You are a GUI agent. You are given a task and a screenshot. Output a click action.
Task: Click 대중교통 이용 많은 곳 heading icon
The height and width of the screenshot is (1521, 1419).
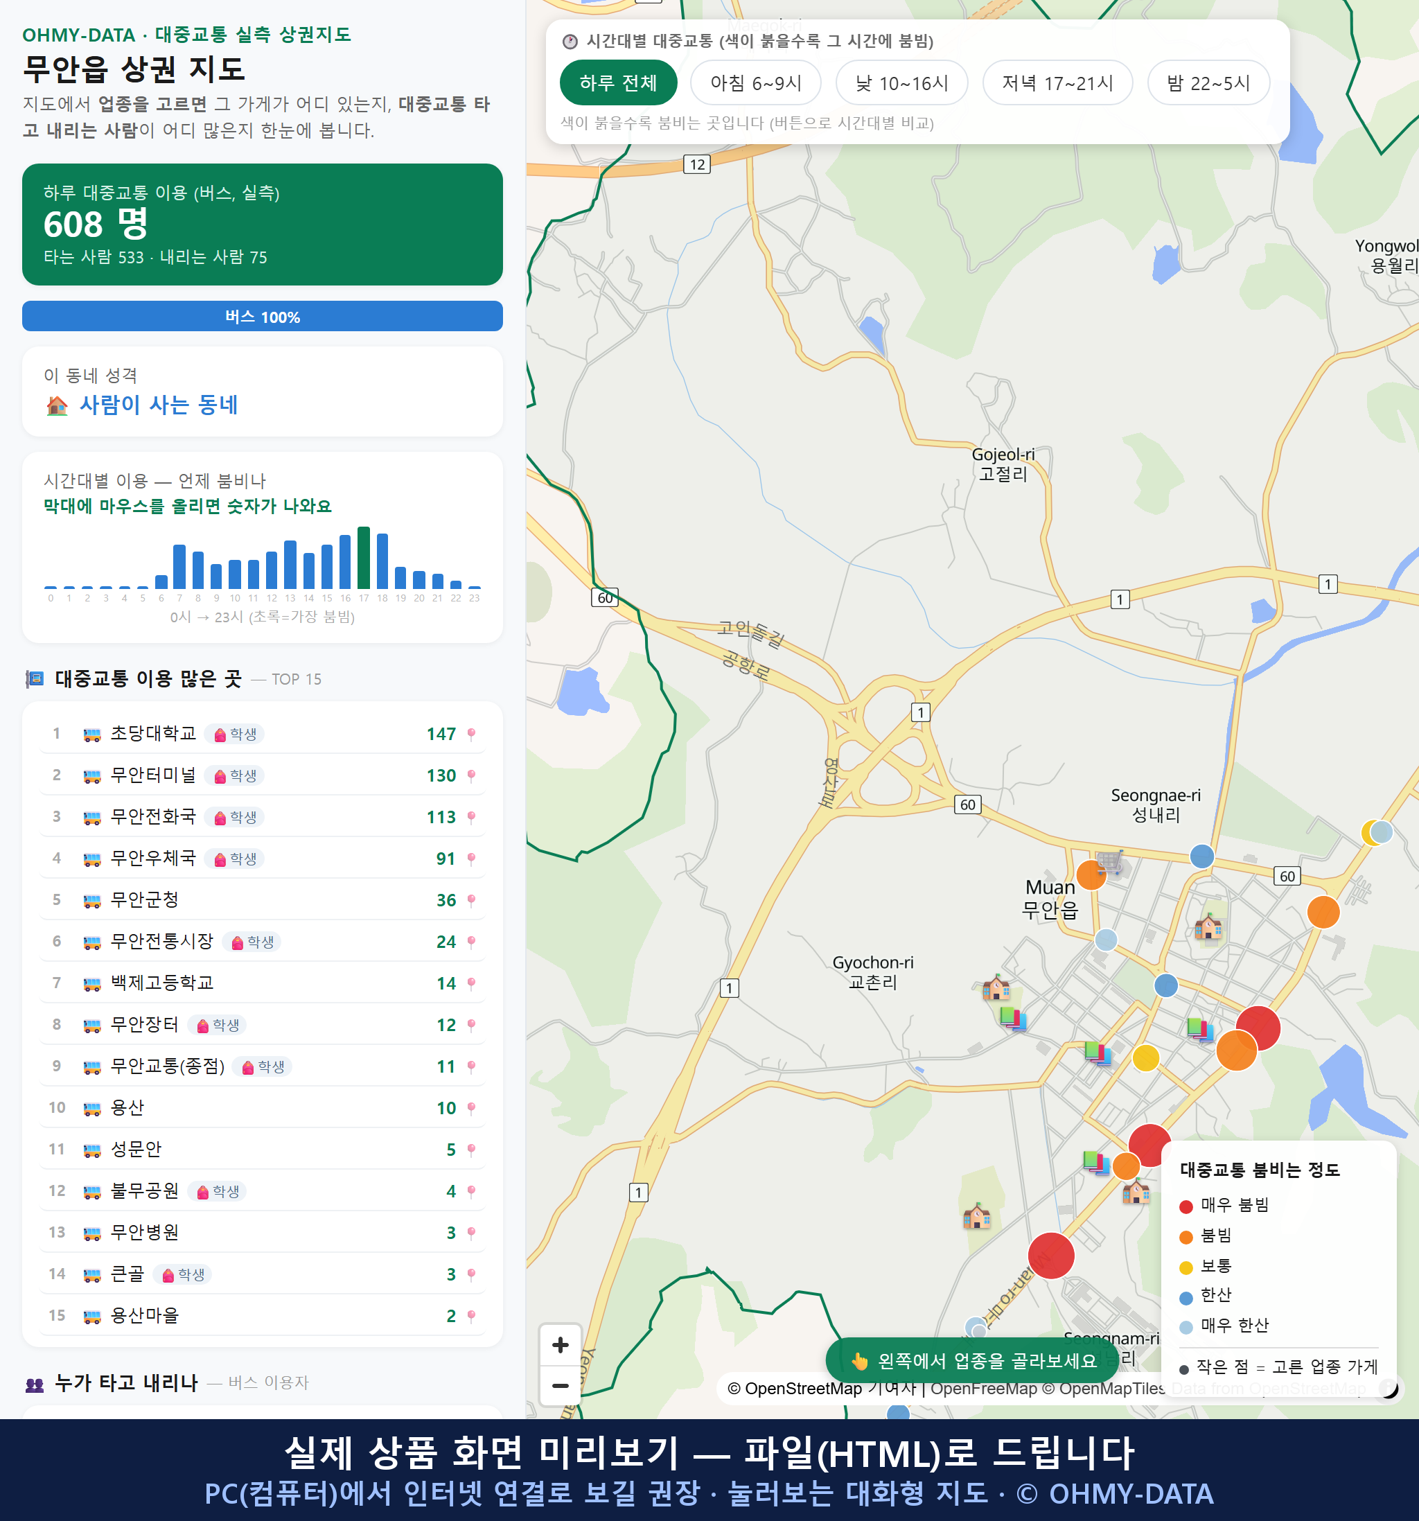pyautogui.click(x=35, y=678)
